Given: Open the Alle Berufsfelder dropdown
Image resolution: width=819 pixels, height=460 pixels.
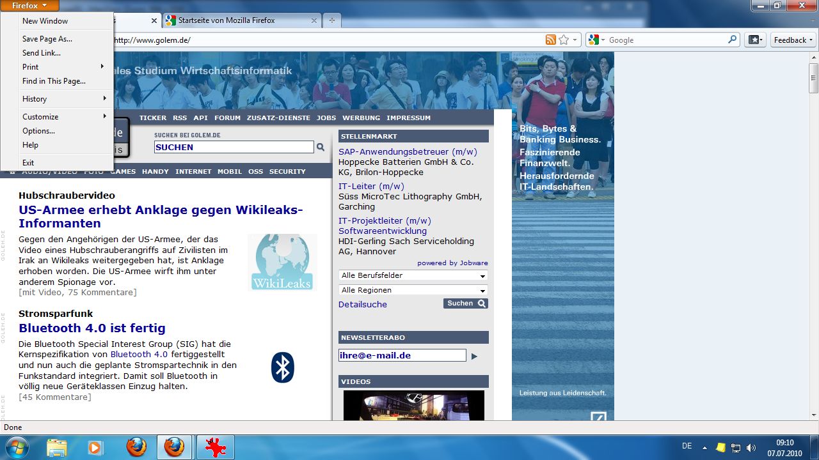Looking at the screenshot, I should [413, 275].
